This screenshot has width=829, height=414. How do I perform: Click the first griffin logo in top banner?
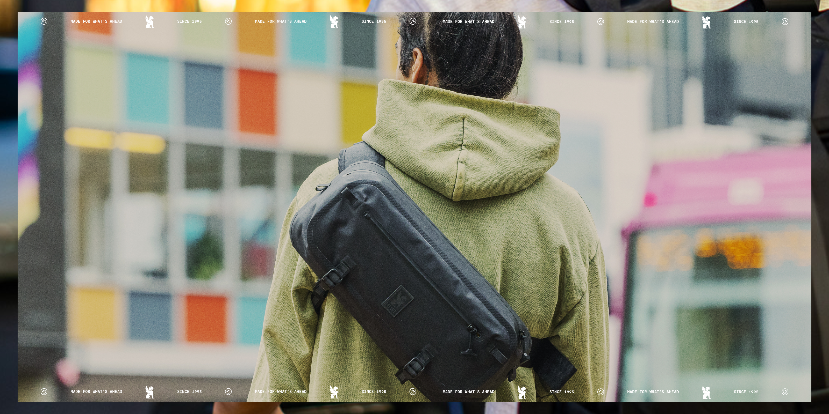(150, 22)
